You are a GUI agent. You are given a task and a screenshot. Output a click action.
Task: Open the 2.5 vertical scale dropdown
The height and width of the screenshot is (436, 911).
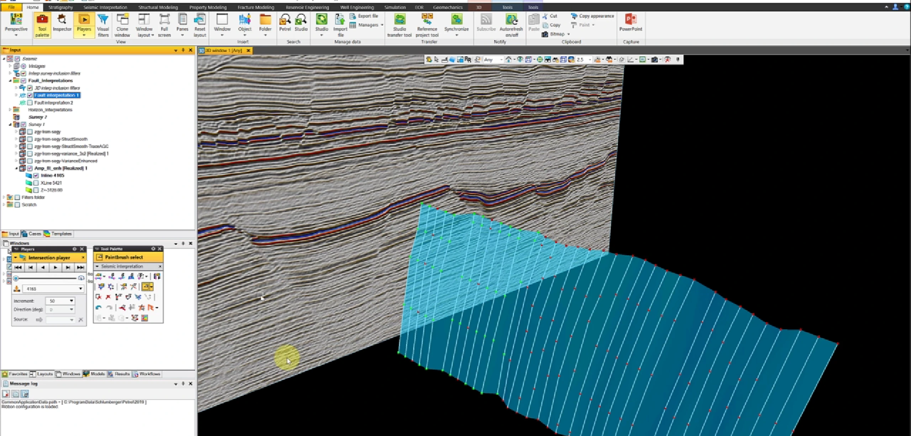point(590,60)
